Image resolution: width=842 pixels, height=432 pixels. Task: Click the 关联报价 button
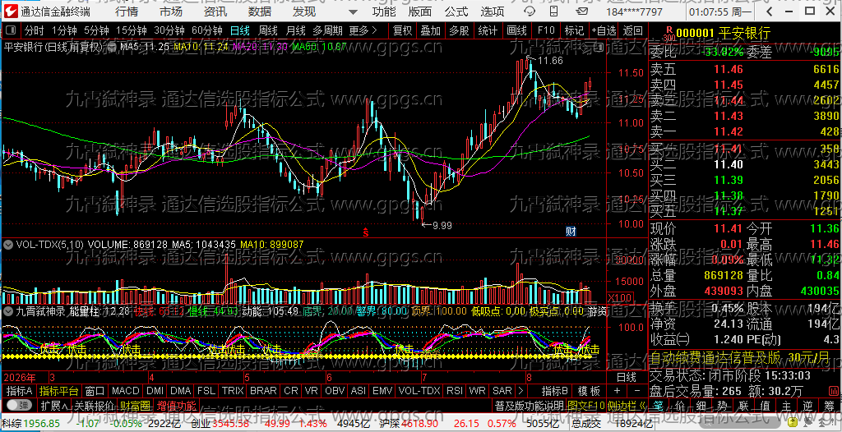click(95, 405)
